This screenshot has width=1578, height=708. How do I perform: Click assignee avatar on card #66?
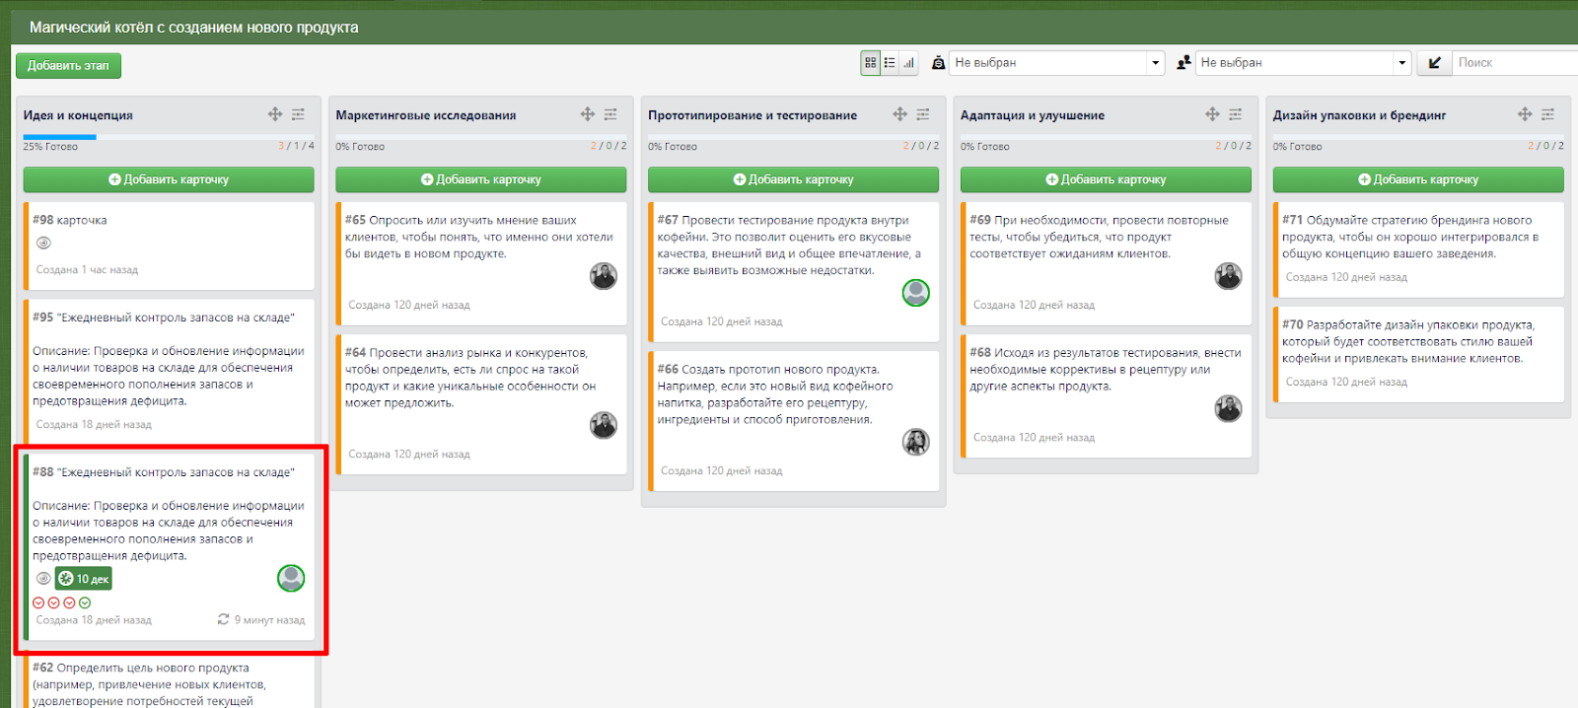point(916,442)
